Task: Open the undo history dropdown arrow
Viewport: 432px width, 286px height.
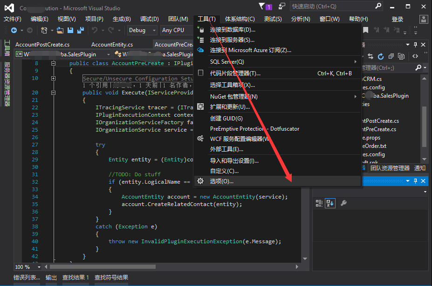Action: 103,30
